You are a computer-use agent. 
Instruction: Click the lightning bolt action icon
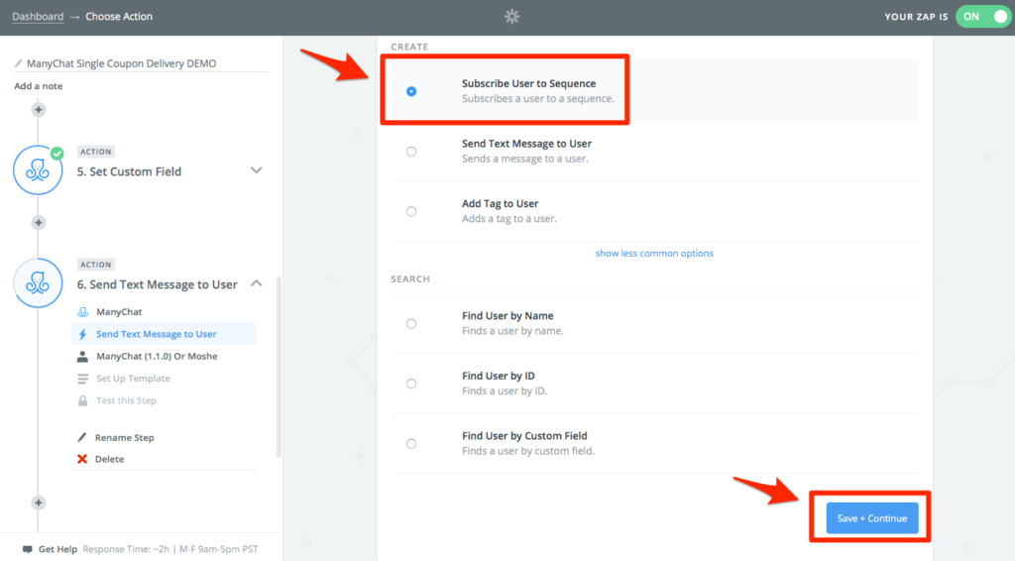tap(83, 334)
